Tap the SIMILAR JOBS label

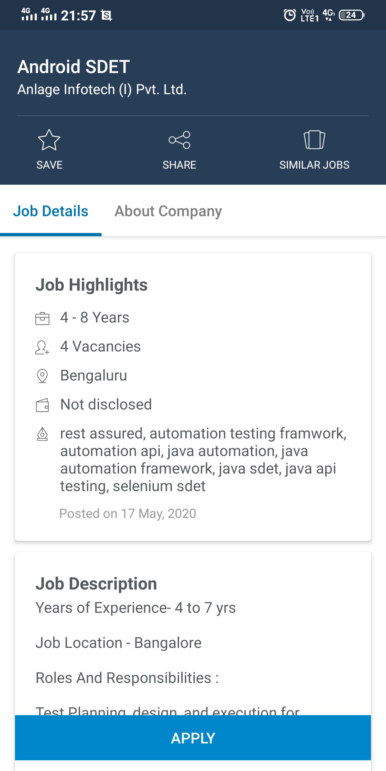pos(314,165)
